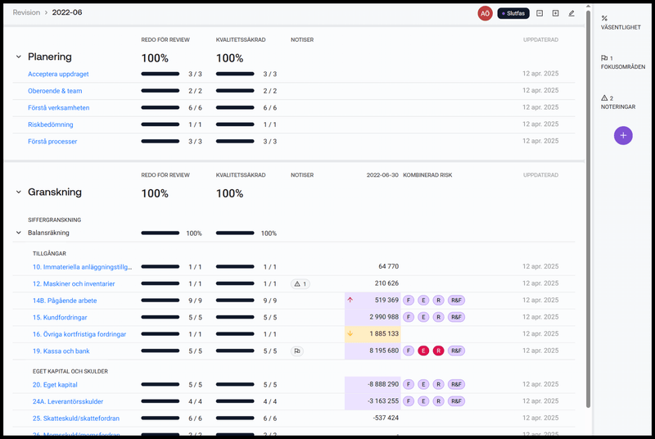Viewport: 655px width, 439px height.
Task: Click F risk chip on Kundfordringar row
Action: [x=409, y=317]
